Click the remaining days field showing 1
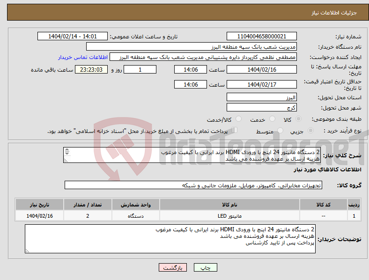 tap(140, 69)
